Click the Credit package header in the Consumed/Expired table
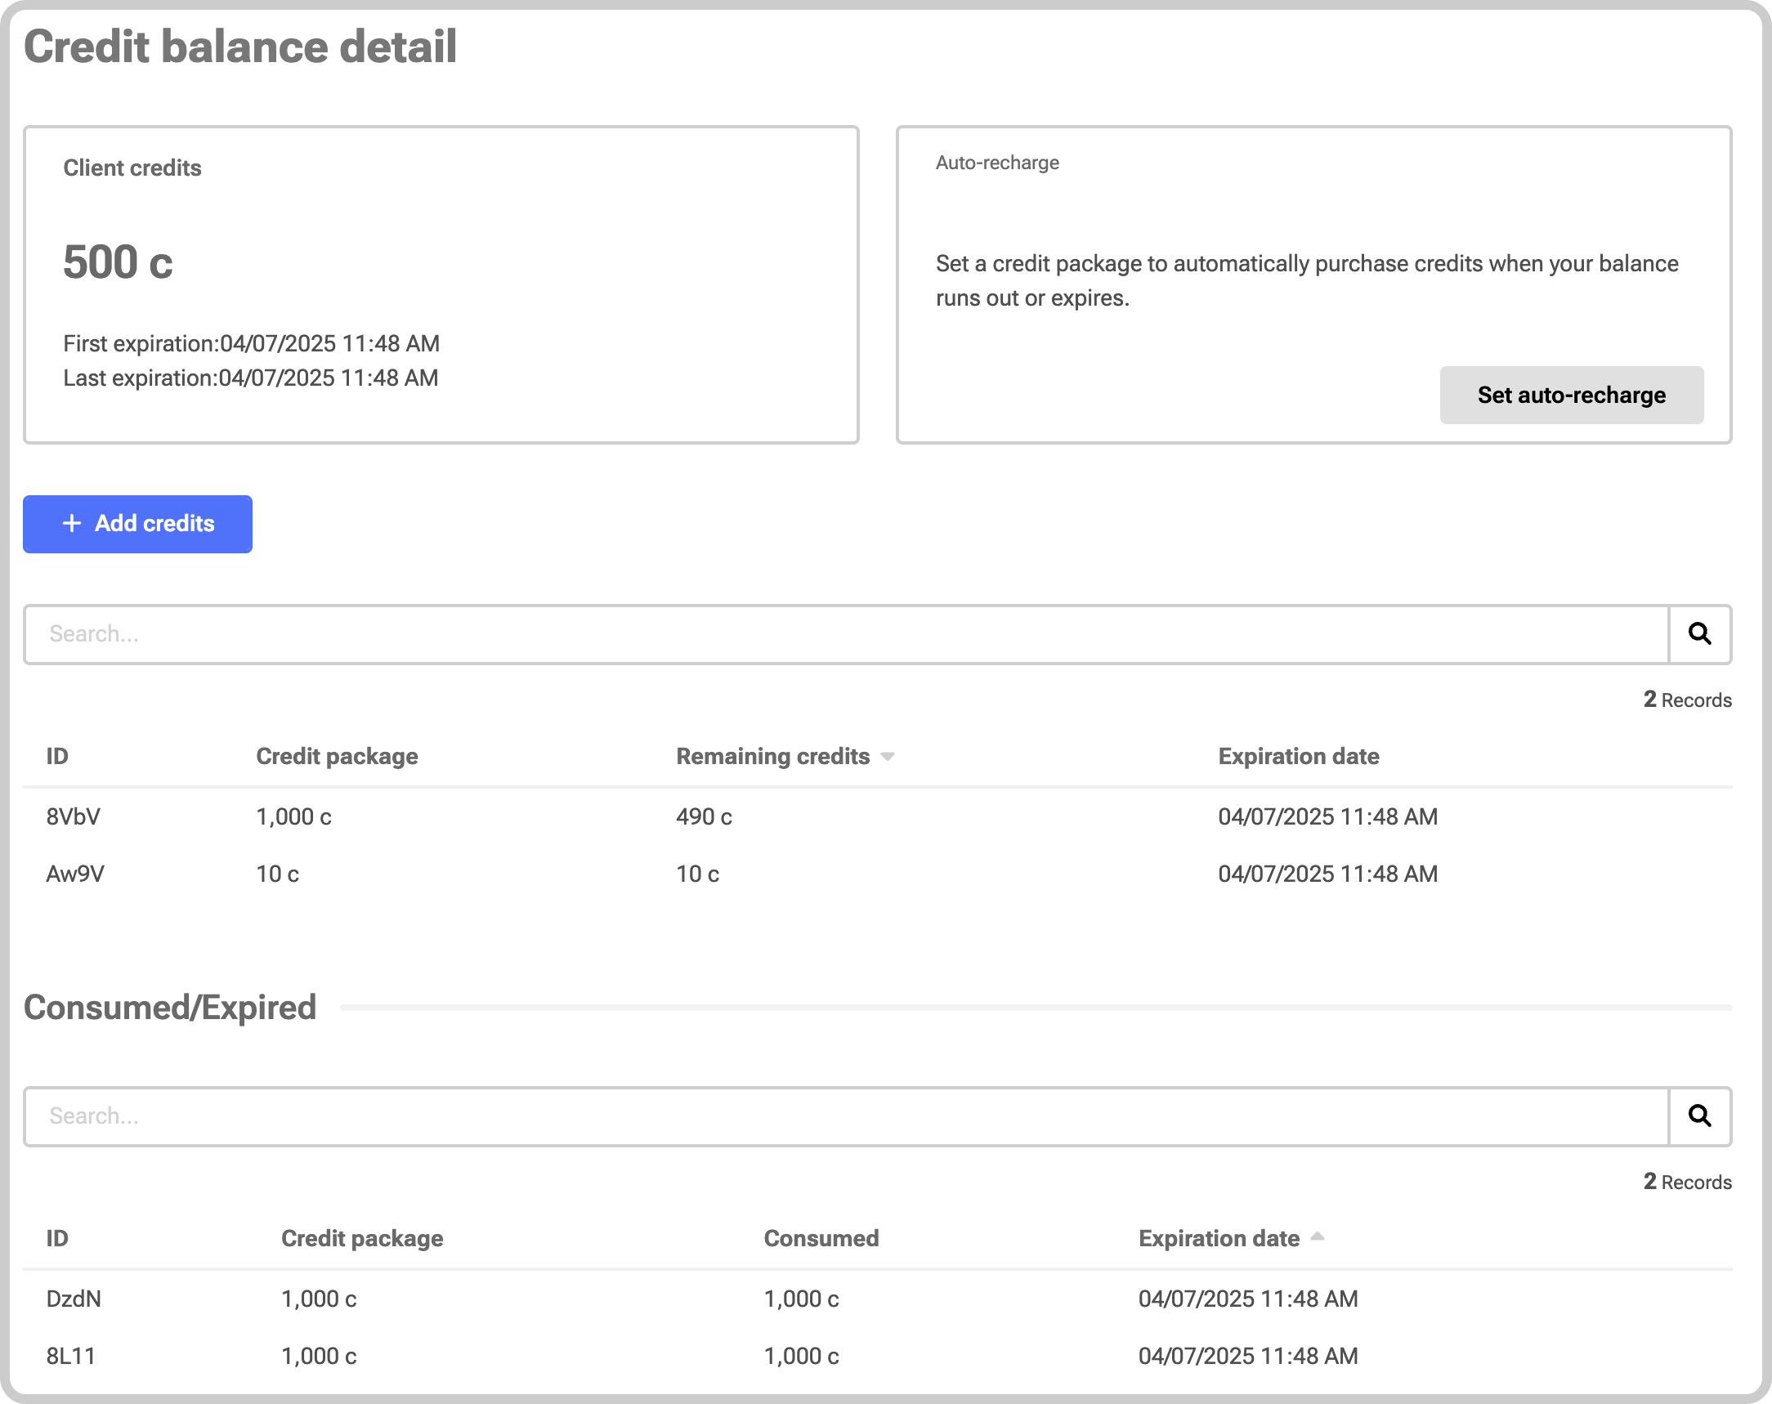The height and width of the screenshot is (1404, 1772). tap(361, 1238)
